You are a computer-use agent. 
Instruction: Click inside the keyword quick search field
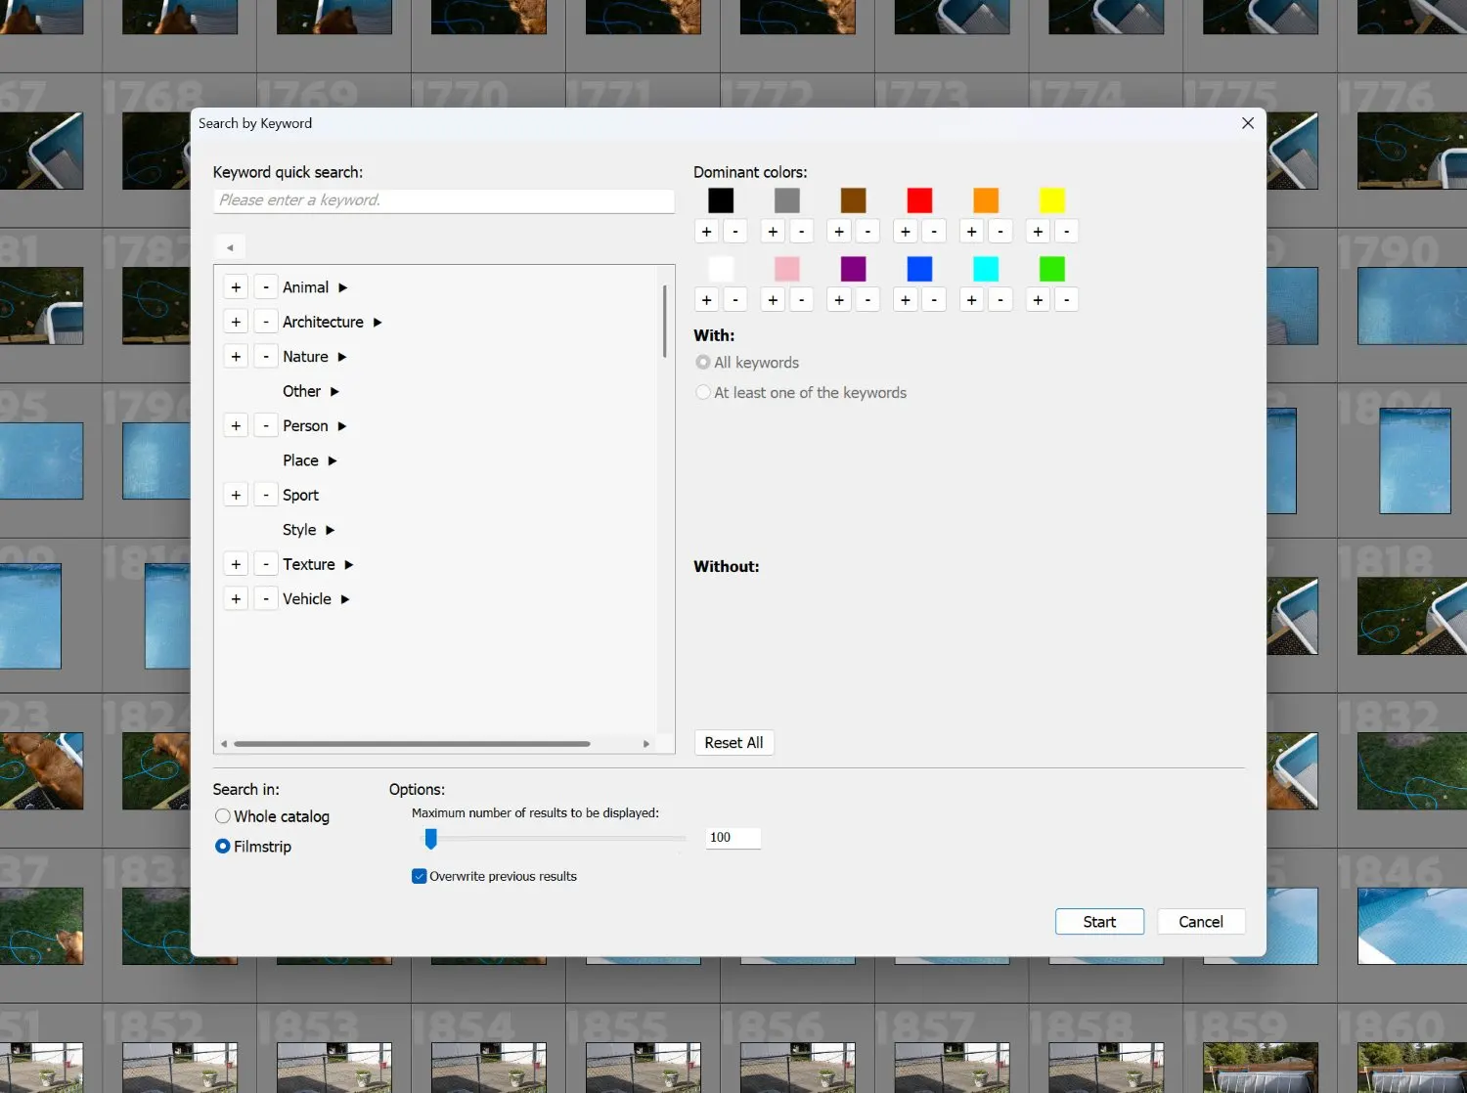[x=443, y=199]
